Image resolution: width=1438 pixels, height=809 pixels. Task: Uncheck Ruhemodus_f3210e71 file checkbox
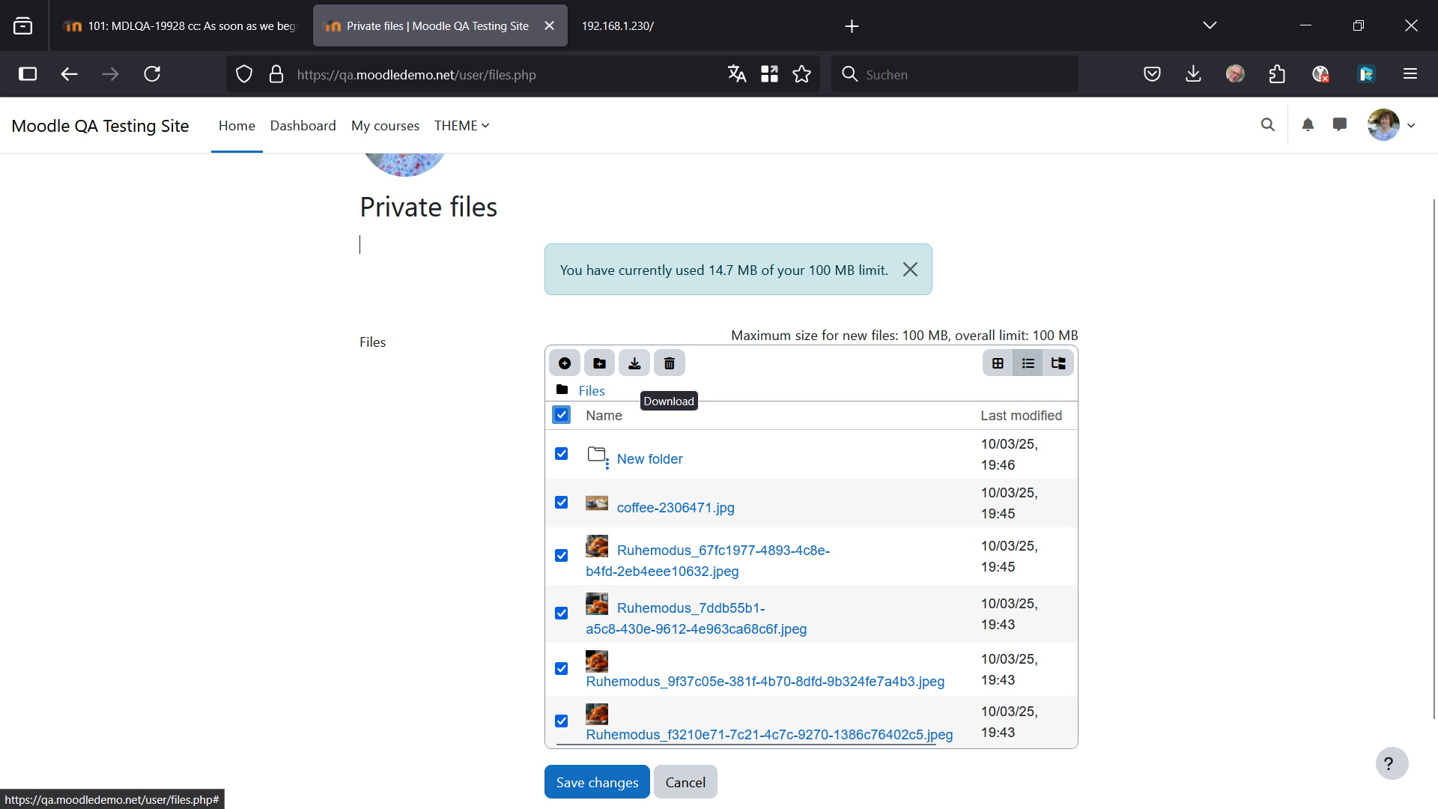561,721
